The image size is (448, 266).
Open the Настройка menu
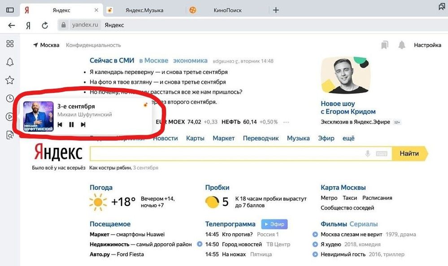[427, 45]
